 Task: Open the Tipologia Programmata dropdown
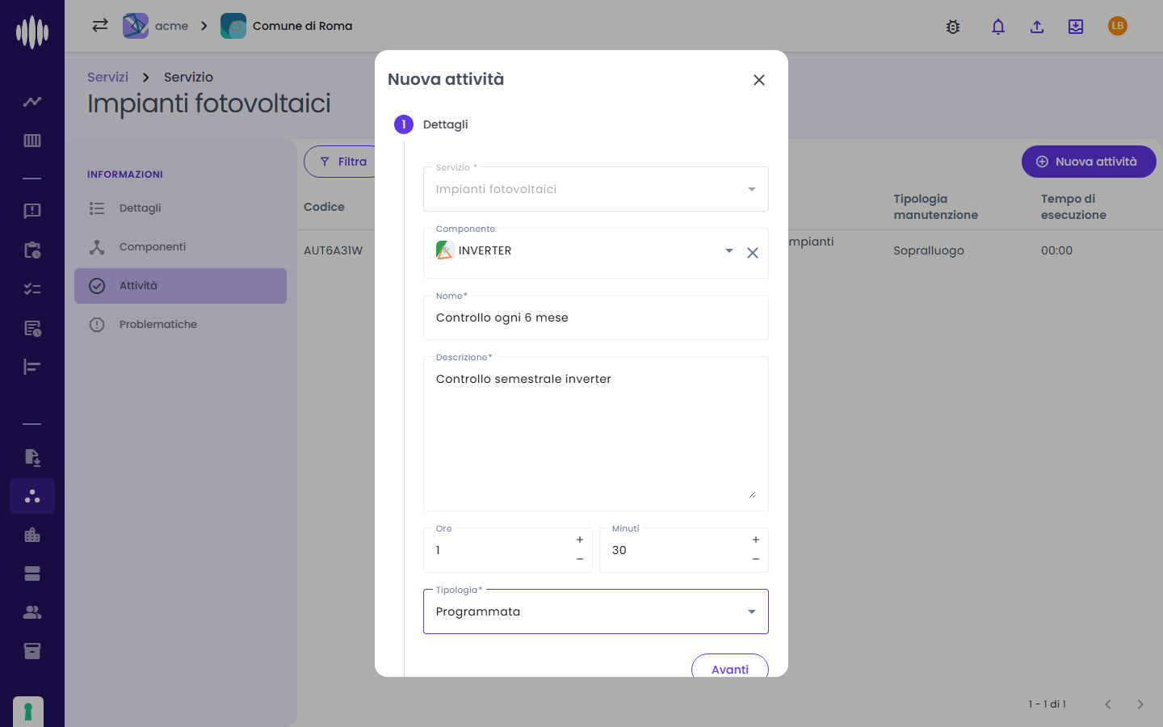[x=596, y=611]
